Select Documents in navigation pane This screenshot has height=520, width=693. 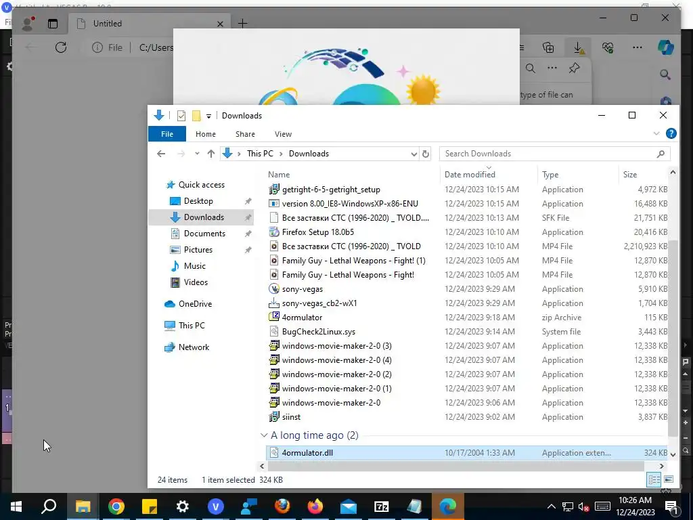pyautogui.click(x=204, y=234)
